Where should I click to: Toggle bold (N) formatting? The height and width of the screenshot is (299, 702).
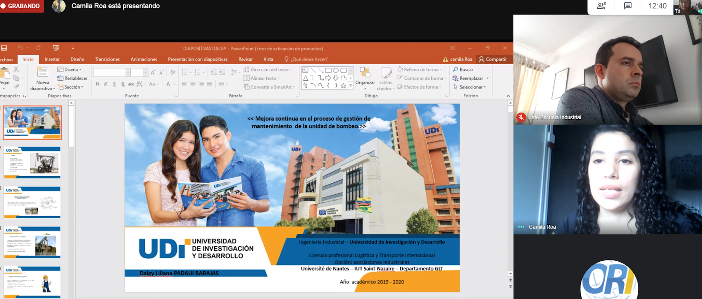pyautogui.click(x=97, y=84)
